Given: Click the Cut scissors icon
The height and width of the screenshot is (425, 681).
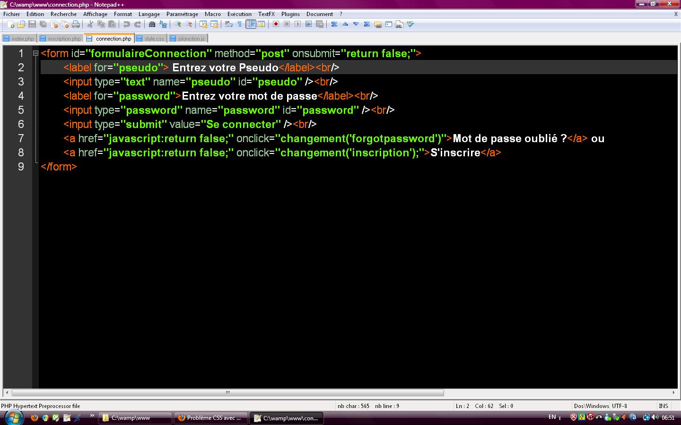Looking at the screenshot, I should pos(90,25).
